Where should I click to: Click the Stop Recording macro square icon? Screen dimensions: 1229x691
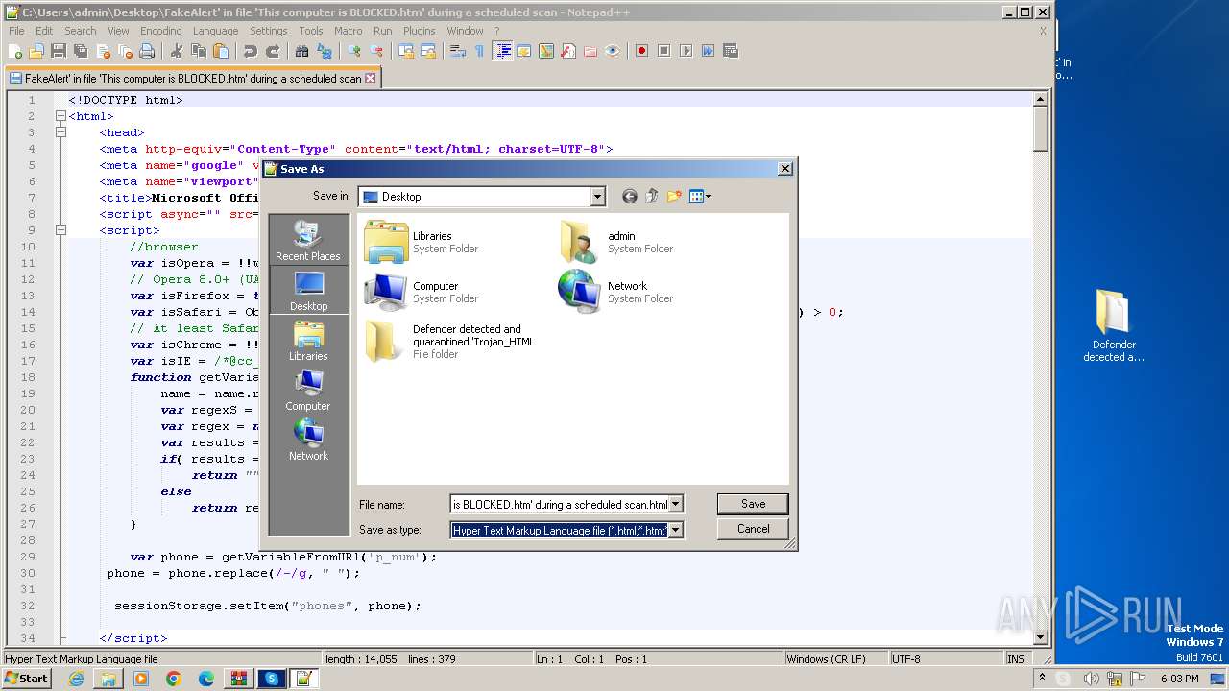pyautogui.click(x=663, y=51)
